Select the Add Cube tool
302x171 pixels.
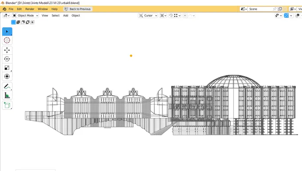click(x=7, y=105)
